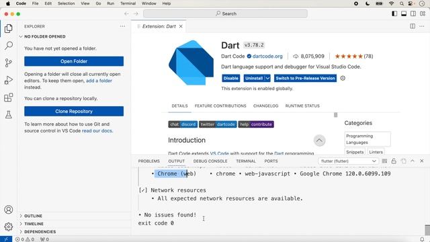Disable the Dart extension
430x242 pixels.
point(231,78)
